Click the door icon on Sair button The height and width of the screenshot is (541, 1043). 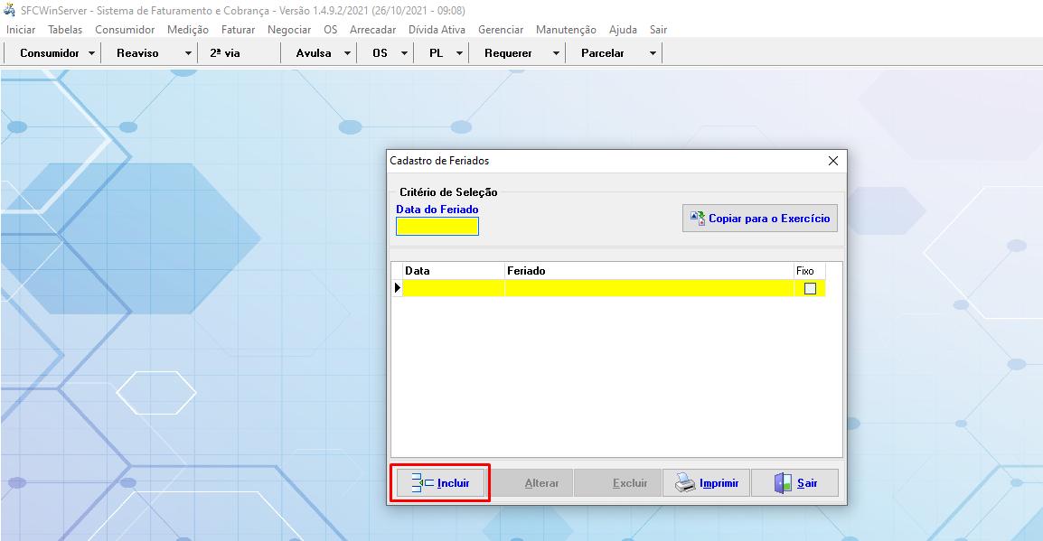tap(783, 483)
